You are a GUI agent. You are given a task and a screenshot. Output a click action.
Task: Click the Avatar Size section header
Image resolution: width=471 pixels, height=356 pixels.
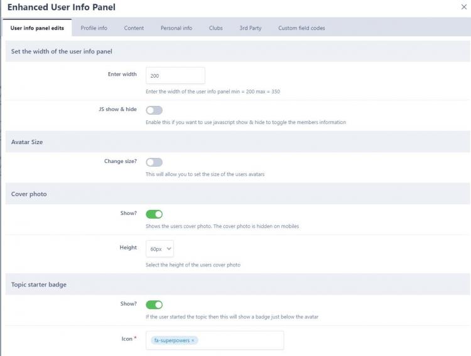27,142
